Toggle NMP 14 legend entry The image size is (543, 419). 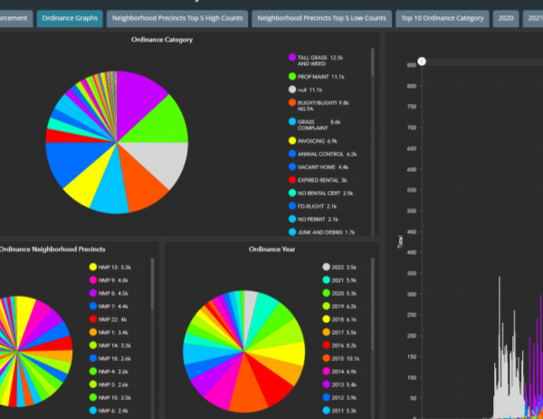[x=110, y=346]
